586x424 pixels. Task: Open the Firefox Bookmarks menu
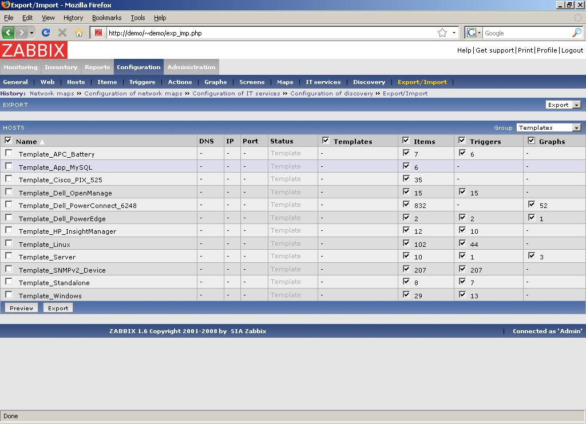107,18
